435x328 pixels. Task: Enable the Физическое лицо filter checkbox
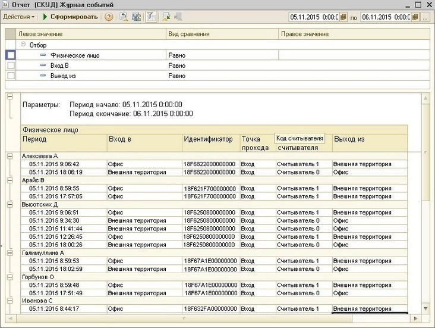[11, 55]
